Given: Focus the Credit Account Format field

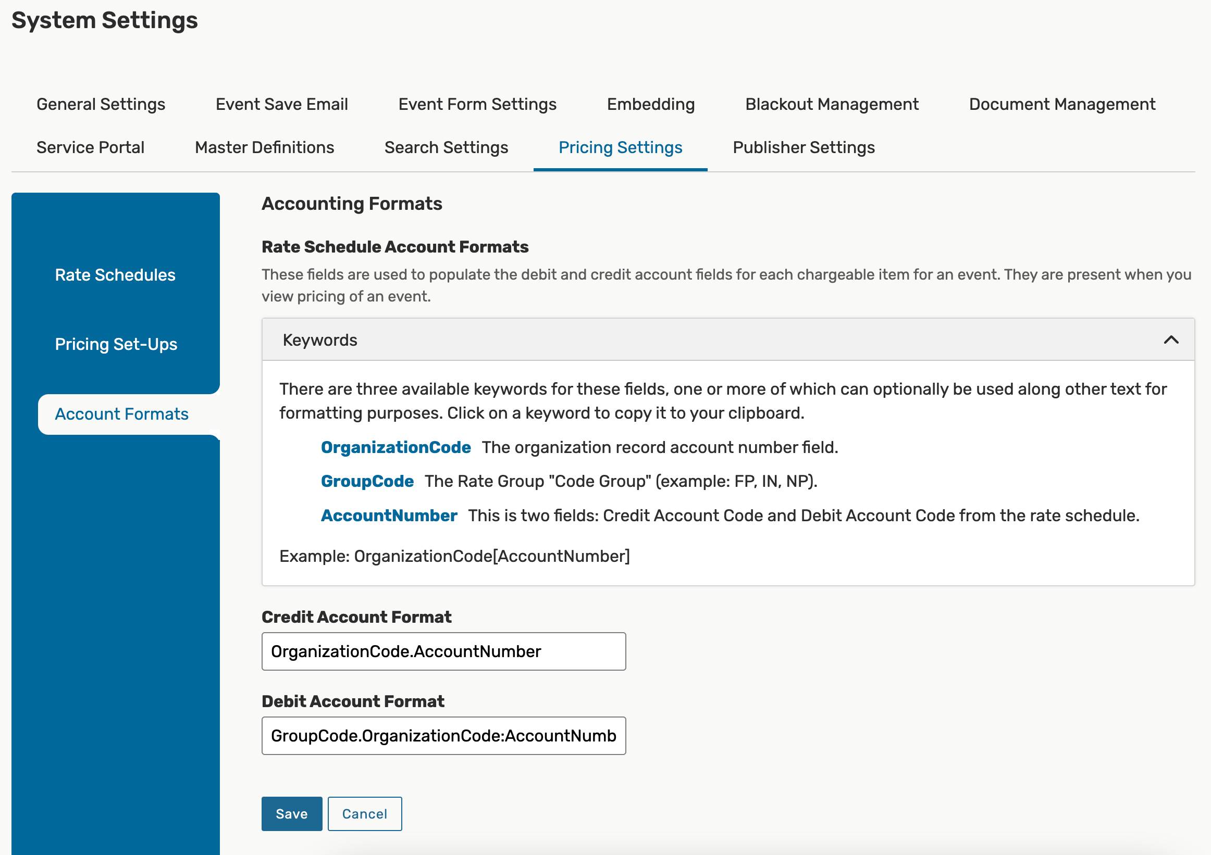Looking at the screenshot, I should click(x=443, y=651).
